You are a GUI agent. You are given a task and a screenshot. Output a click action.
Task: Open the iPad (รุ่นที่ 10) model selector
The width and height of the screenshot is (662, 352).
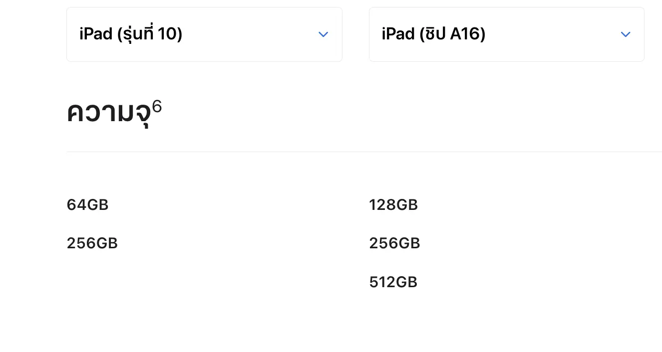204,34
